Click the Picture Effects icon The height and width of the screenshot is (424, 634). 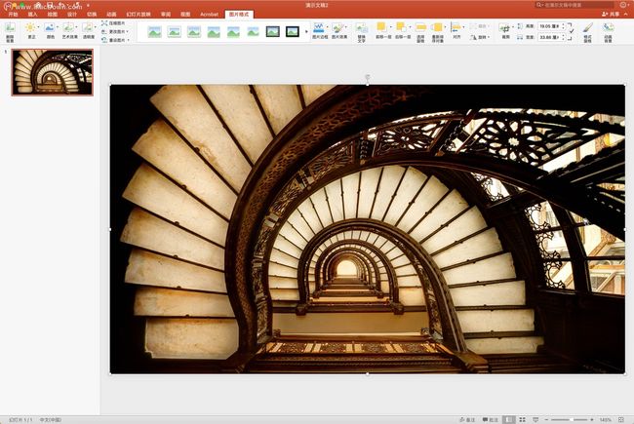(337, 27)
